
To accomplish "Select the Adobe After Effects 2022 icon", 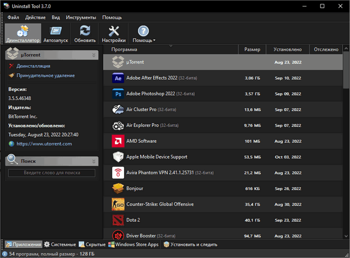I will point(118,78).
